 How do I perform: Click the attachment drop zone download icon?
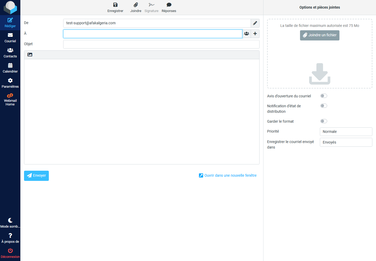pos(320,74)
